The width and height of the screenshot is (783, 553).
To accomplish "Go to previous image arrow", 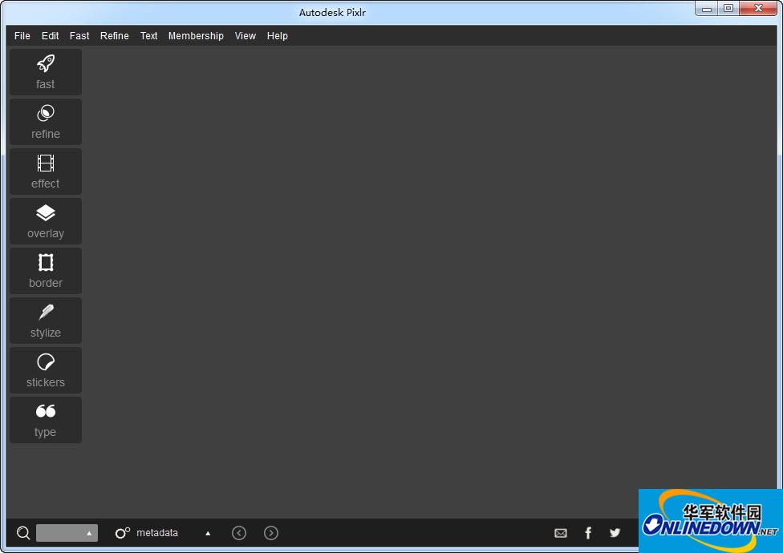I will (239, 532).
